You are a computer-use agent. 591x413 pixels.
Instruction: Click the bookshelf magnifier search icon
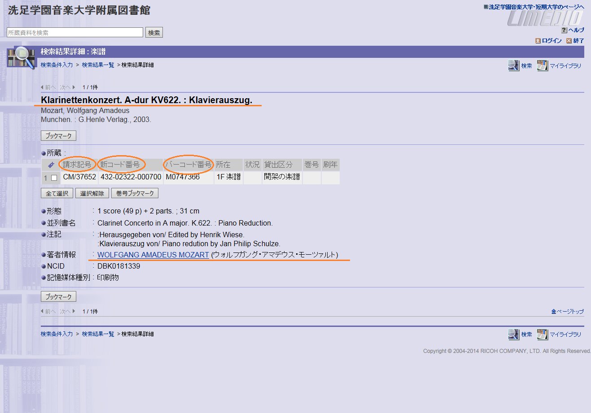click(22, 58)
